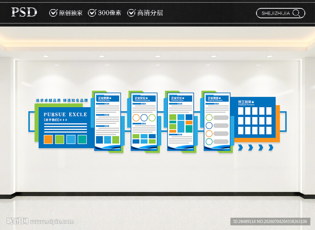Click the magnifier icon beside SHEJIZHIJIA
The height and width of the screenshot is (230, 315).
coord(296,13)
